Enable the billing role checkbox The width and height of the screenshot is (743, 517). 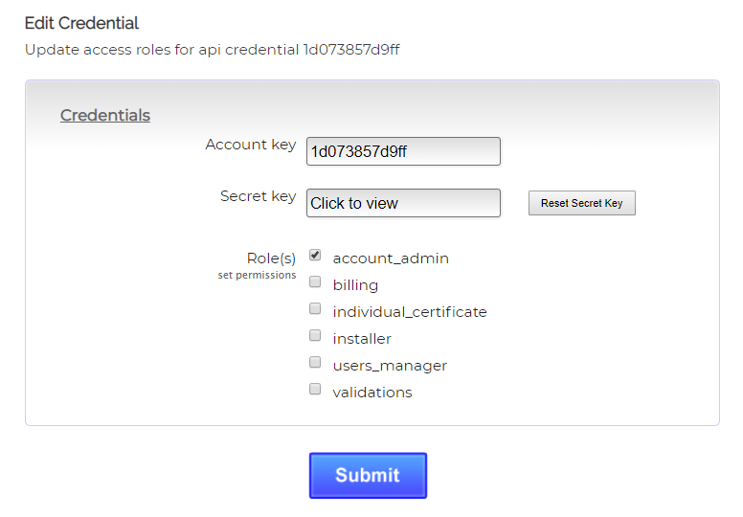point(315,282)
